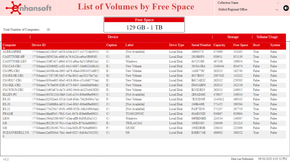
Task: Click free space value 859894
Action: 238,114
